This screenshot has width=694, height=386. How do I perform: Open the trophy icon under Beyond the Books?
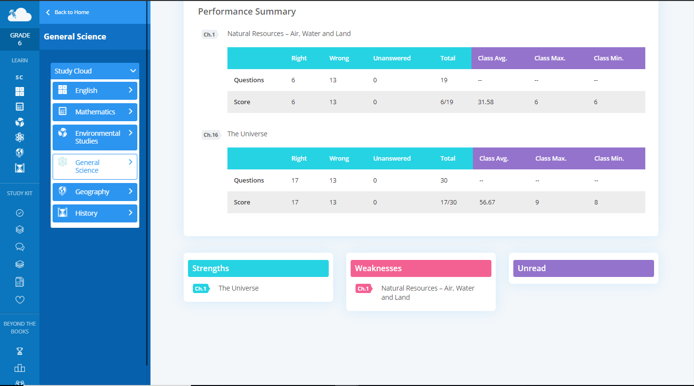(x=19, y=351)
